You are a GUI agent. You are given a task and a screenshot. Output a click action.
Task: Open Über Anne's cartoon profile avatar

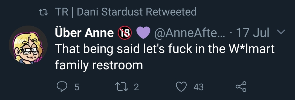point(28,45)
